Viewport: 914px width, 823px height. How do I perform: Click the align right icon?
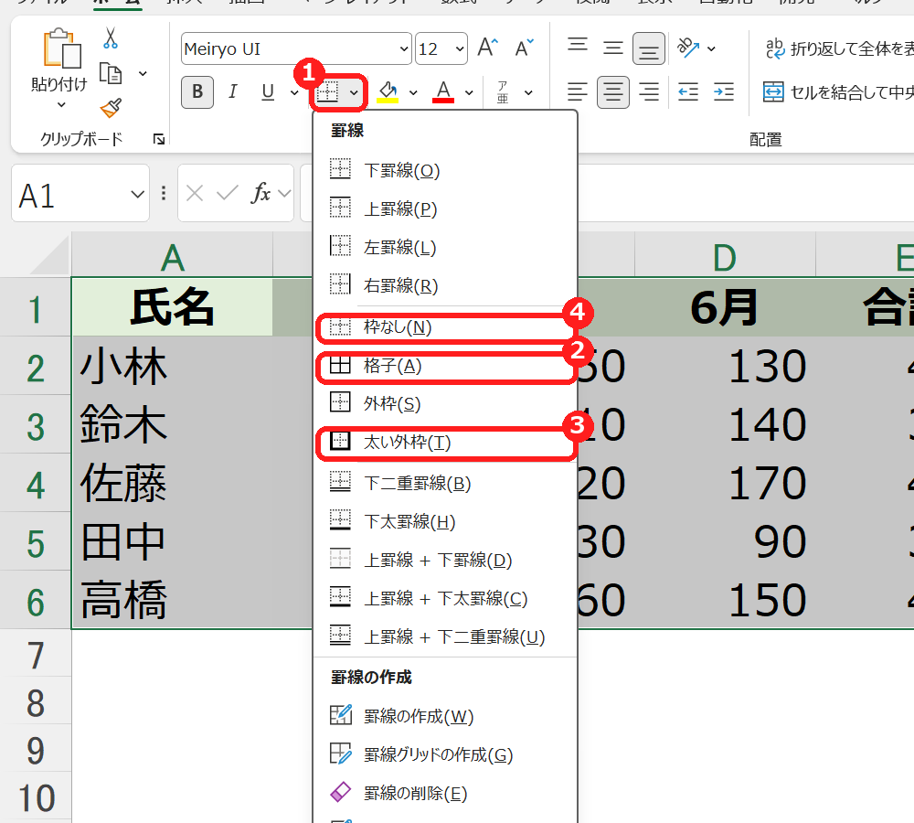point(649,92)
